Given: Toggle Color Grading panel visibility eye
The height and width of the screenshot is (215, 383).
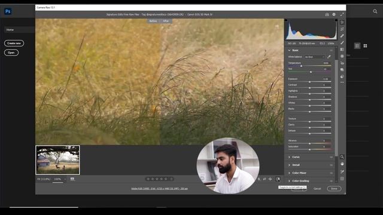Looking at the screenshot, I should [331, 181].
